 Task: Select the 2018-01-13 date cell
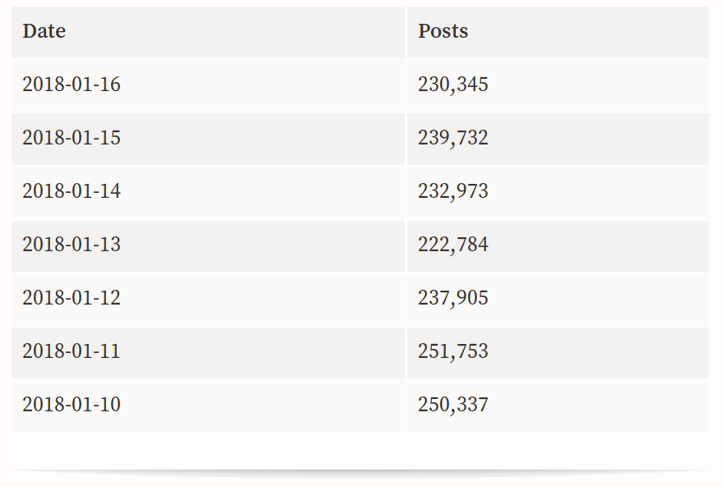pos(208,245)
